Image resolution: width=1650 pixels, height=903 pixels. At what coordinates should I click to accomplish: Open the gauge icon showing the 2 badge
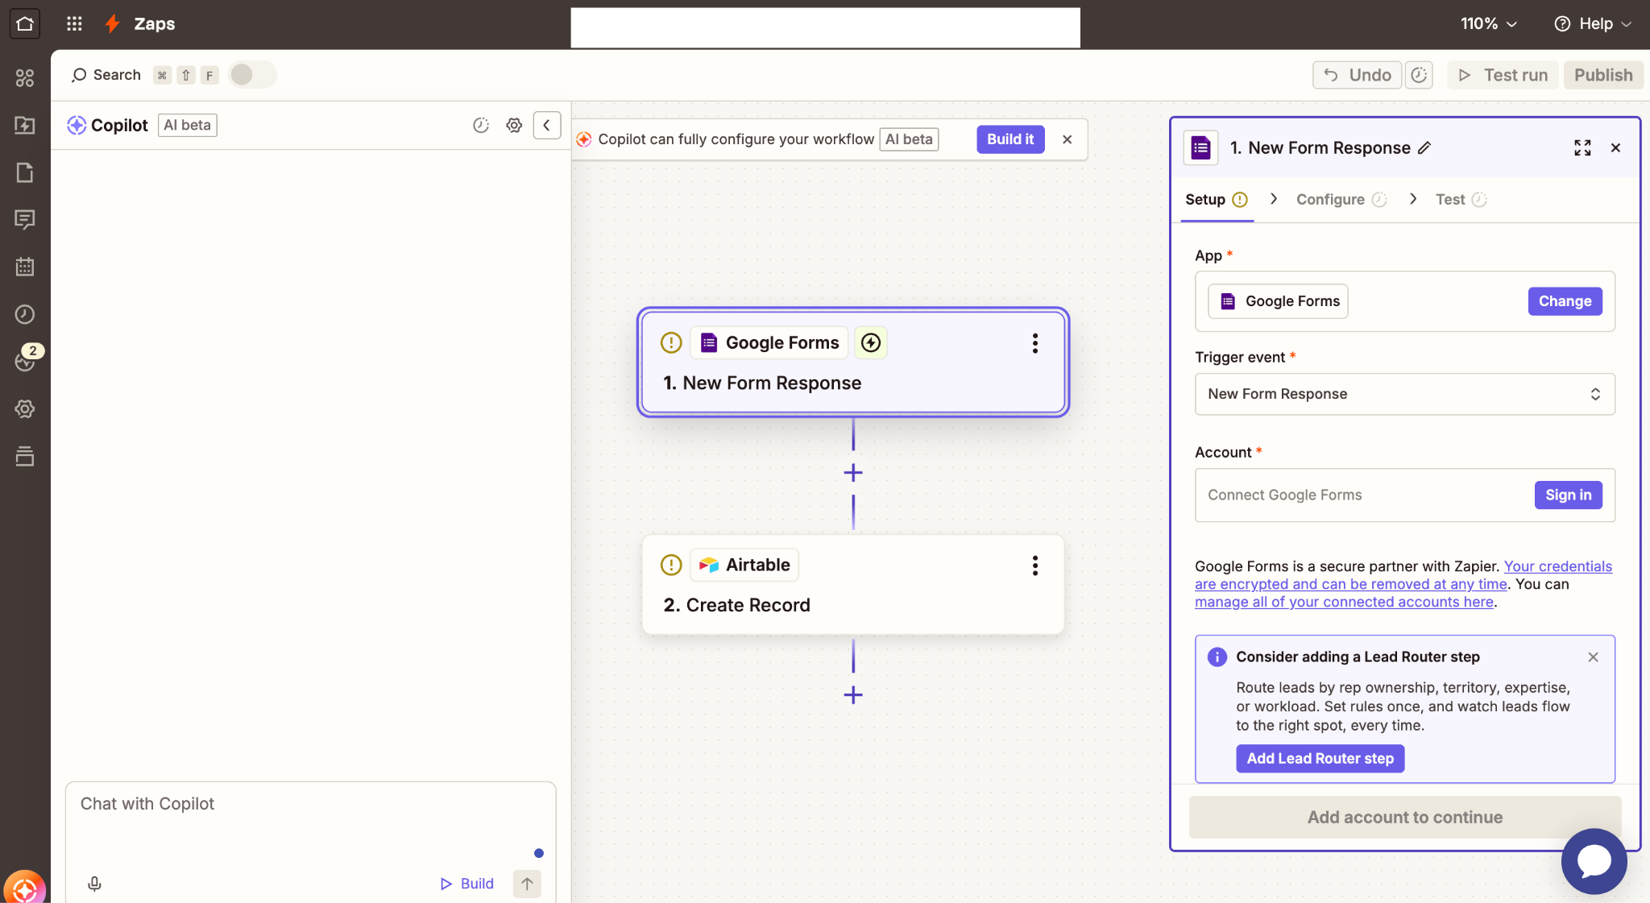point(25,361)
